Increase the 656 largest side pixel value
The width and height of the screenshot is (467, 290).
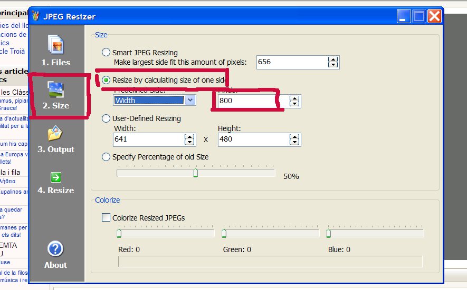333,59
